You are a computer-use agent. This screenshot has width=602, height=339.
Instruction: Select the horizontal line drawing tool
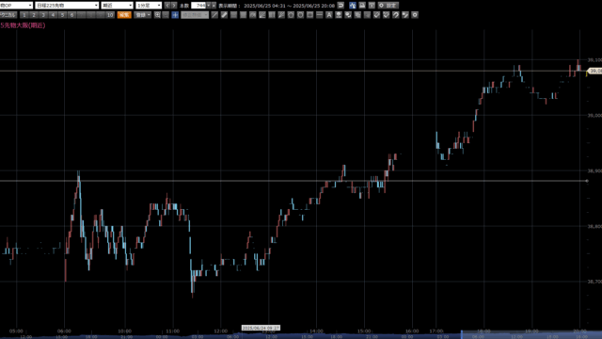pyautogui.click(x=320, y=15)
